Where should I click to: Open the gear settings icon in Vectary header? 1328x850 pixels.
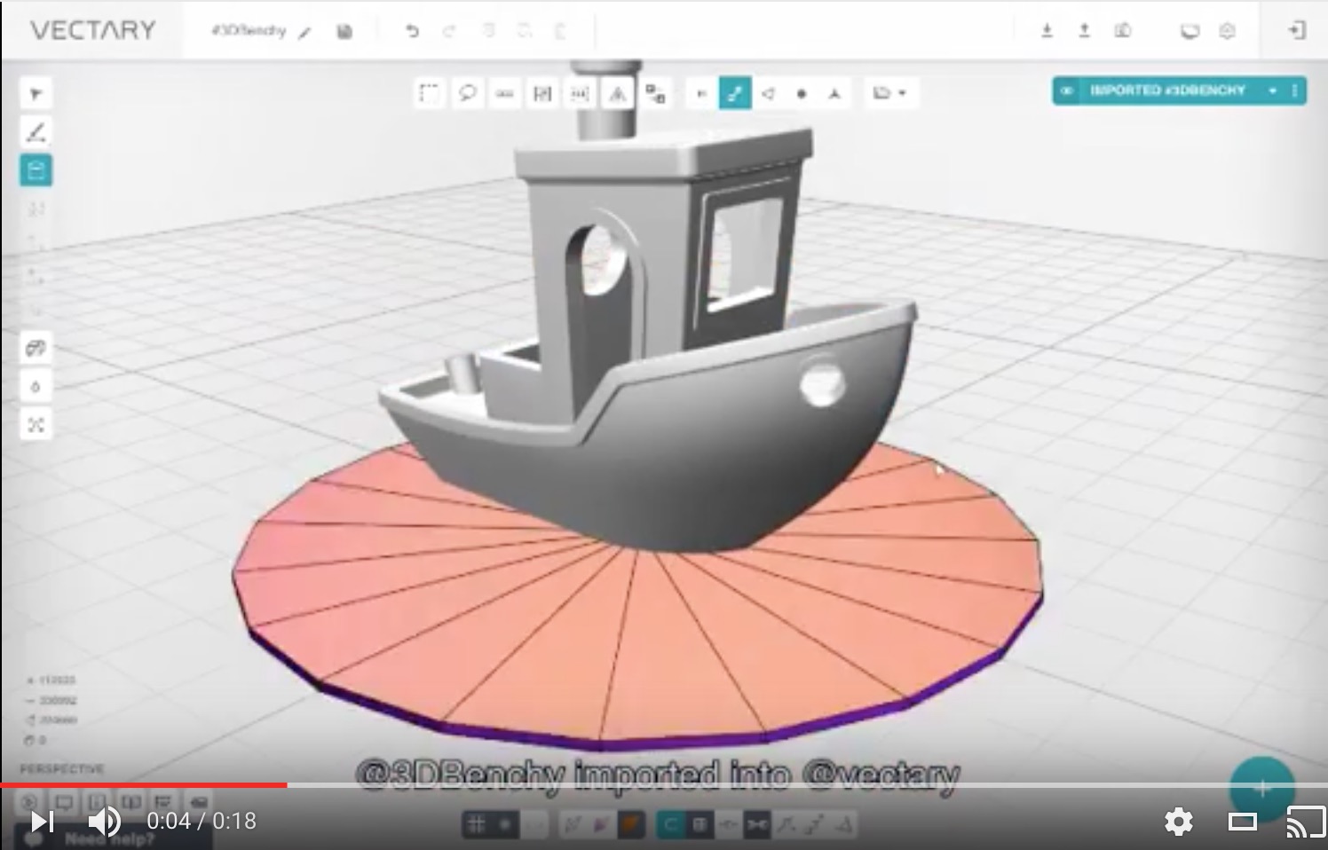click(1227, 31)
